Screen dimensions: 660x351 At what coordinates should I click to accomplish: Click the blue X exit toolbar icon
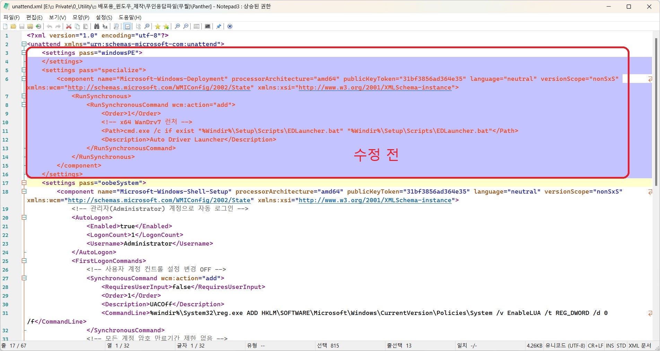(230, 26)
